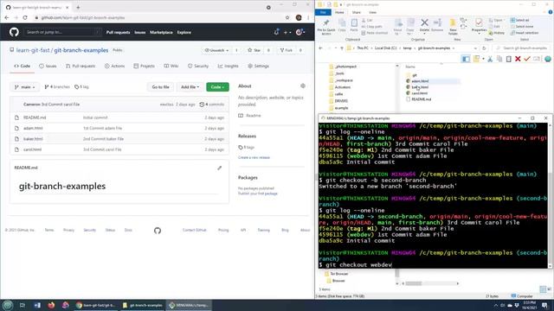Click the Issues link in GitHub header
Image resolution: width=554 pixels, height=311 pixels.
(140, 33)
